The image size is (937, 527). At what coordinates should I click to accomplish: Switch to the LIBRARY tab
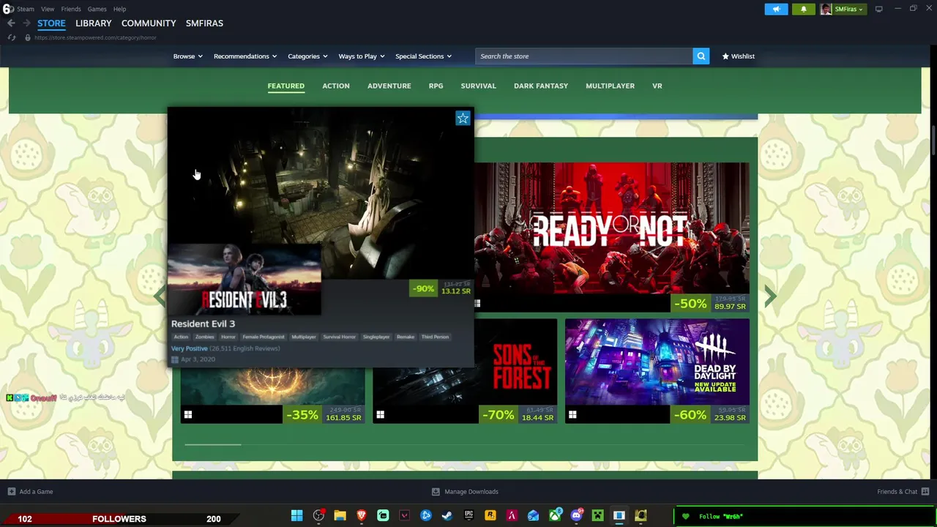pyautogui.click(x=94, y=23)
